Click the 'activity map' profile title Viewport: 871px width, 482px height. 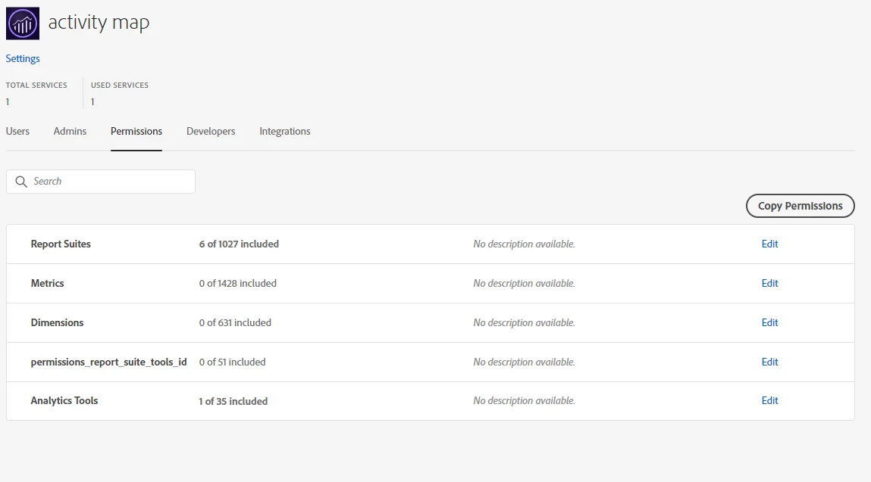point(99,22)
